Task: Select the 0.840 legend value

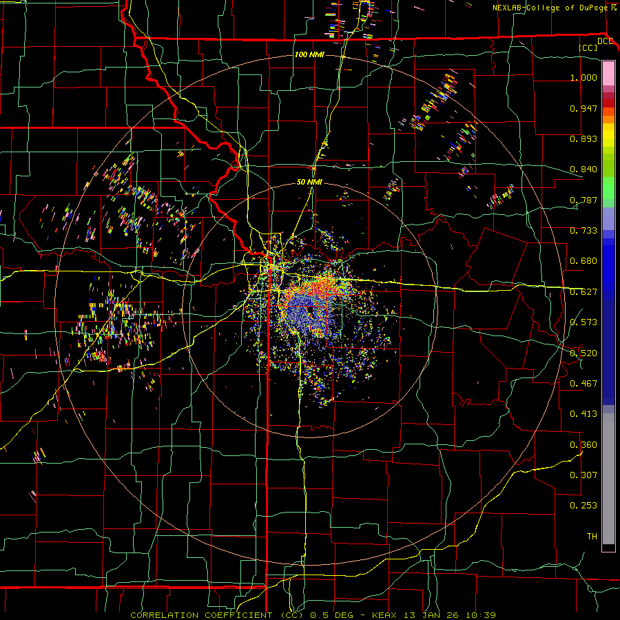Action: [x=583, y=169]
